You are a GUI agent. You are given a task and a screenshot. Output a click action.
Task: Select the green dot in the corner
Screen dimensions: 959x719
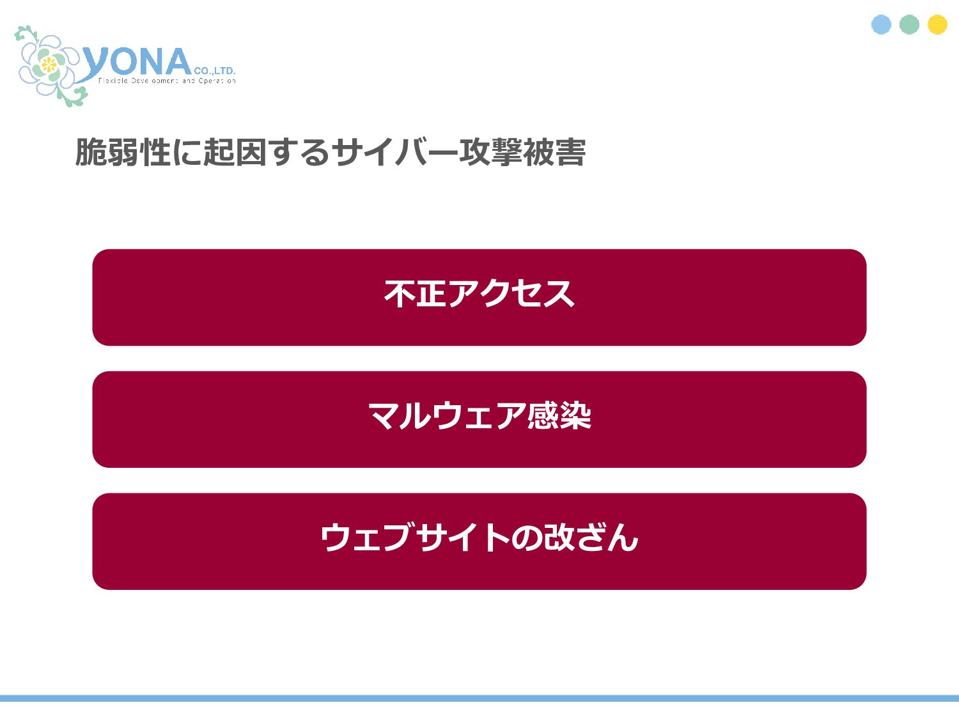(x=909, y=24)
